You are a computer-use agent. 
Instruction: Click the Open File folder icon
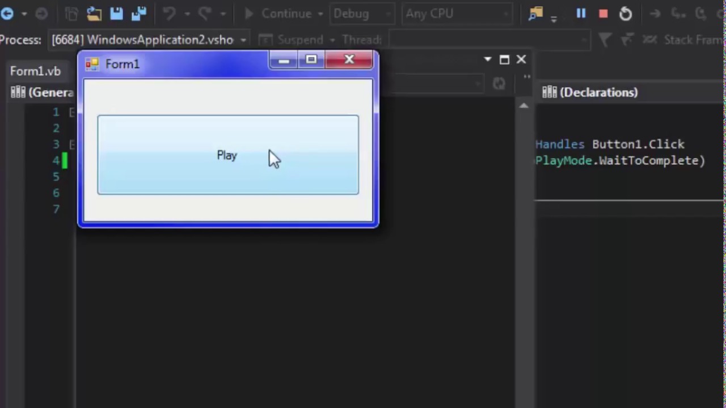(x=94, y=14)
